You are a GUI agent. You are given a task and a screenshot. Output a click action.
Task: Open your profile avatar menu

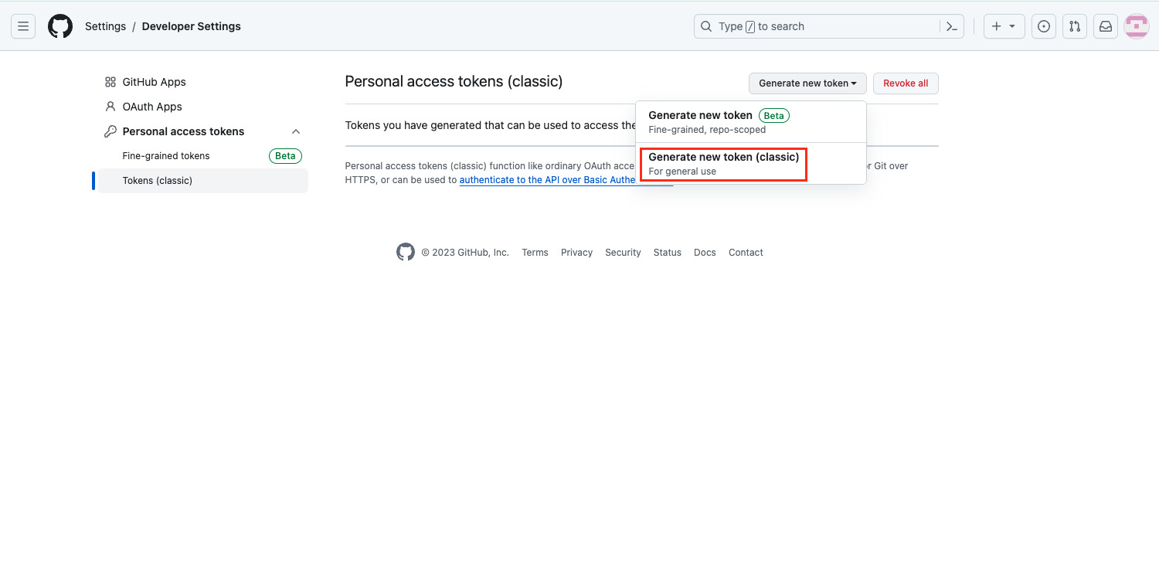(1136, 25)
